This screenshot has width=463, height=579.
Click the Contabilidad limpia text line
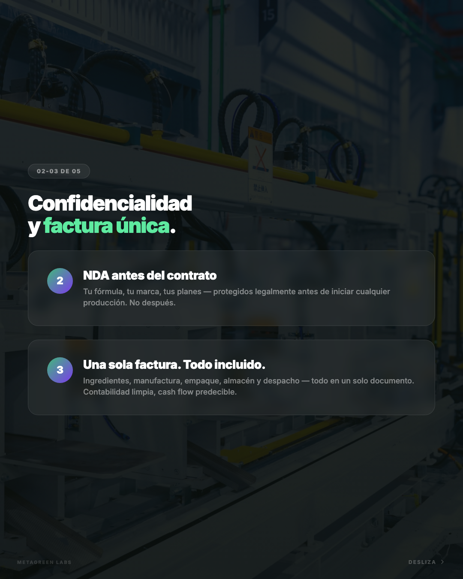pos(160,392)
